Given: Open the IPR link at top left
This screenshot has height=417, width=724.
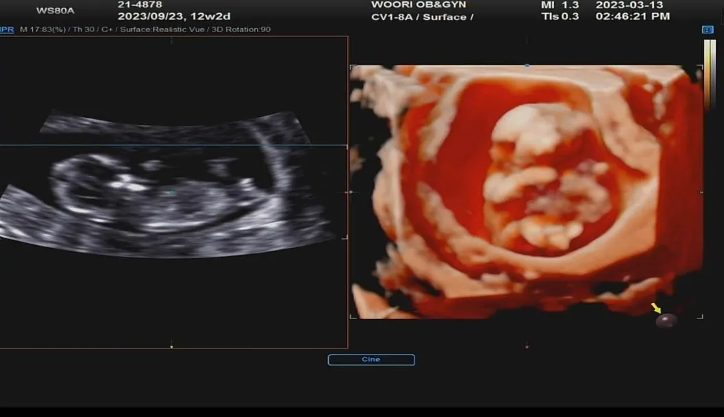Looking at the screenshot, I should [7, 29].
